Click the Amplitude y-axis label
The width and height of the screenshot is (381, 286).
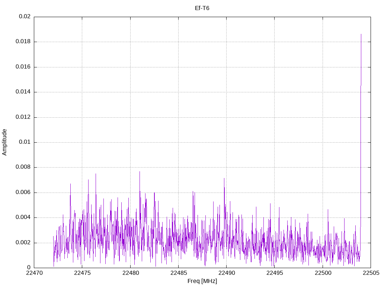4,142
